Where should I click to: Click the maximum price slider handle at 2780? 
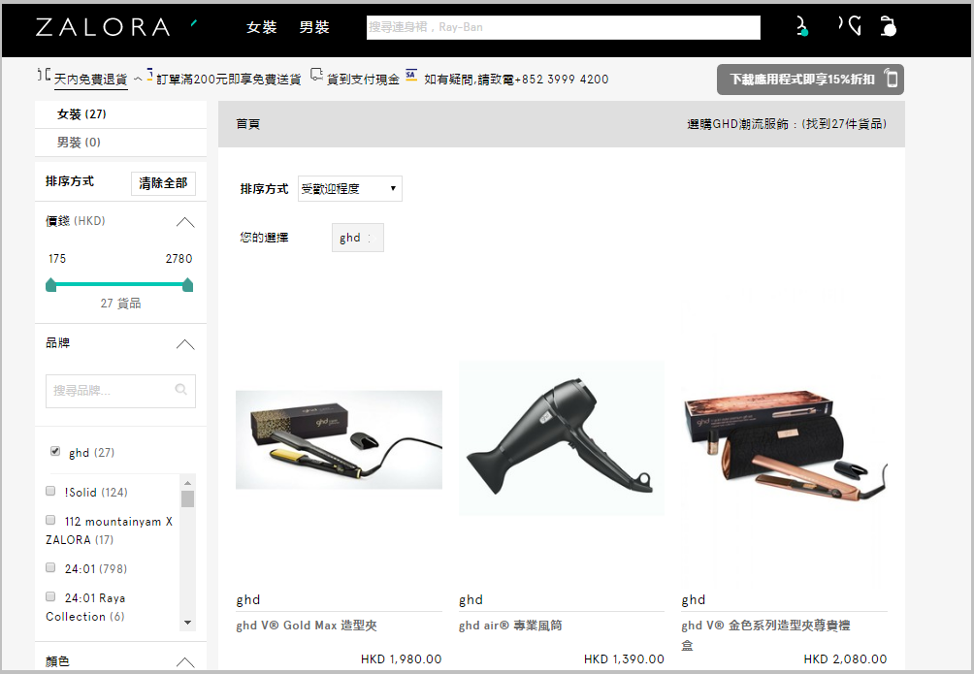point(187,285)
